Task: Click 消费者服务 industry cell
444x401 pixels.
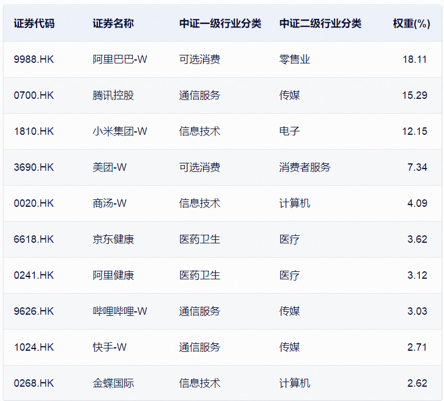Action: pos(305,167)
